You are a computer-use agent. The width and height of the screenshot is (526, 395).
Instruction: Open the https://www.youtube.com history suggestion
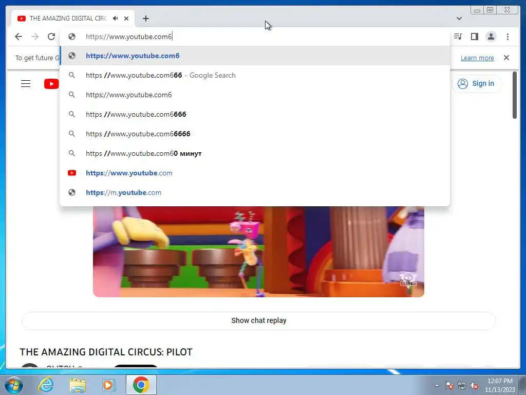pyautogui.click(x=255, y=173)
